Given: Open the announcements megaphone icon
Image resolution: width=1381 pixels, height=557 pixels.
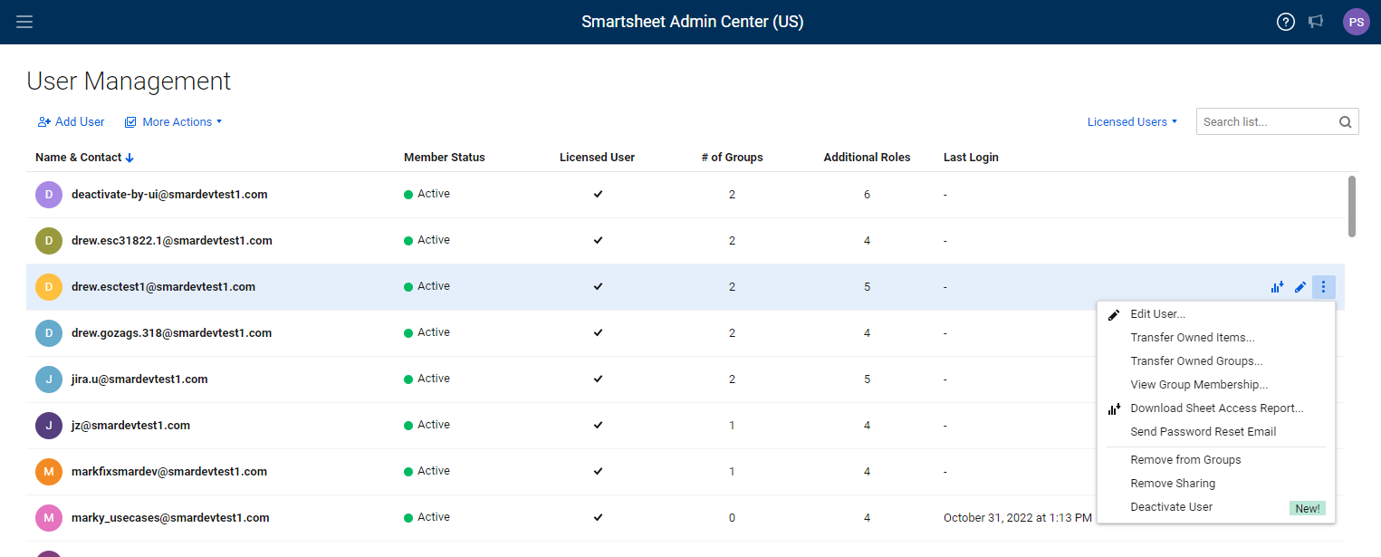Looking at the screenshot, I should point(1316,22).
